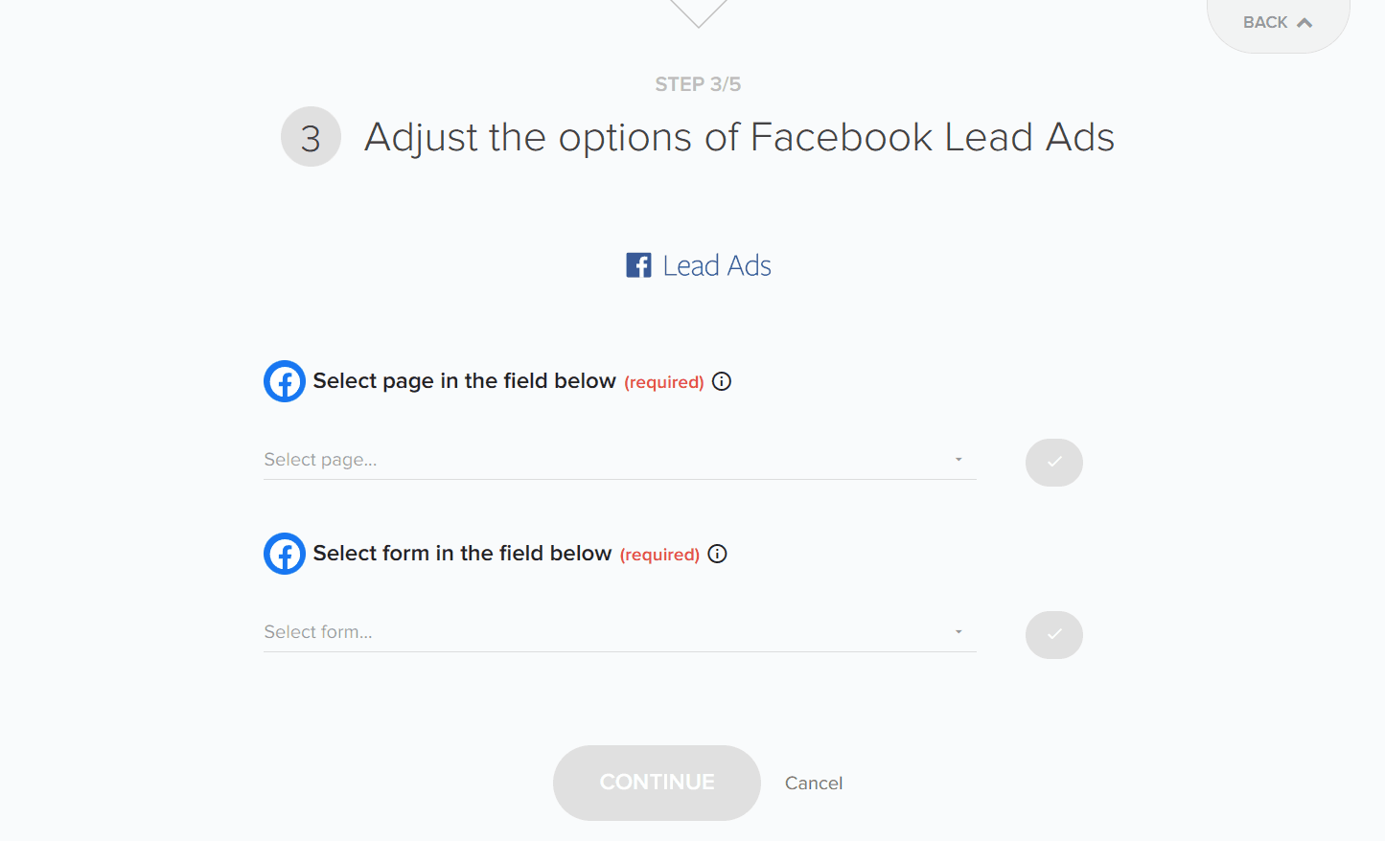Expand the Select page dropdown arrow
Screen dimensions: 1385x841
[958, 460]
